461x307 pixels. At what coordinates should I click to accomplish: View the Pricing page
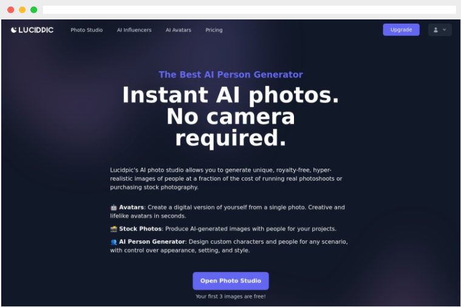point(214,30)
